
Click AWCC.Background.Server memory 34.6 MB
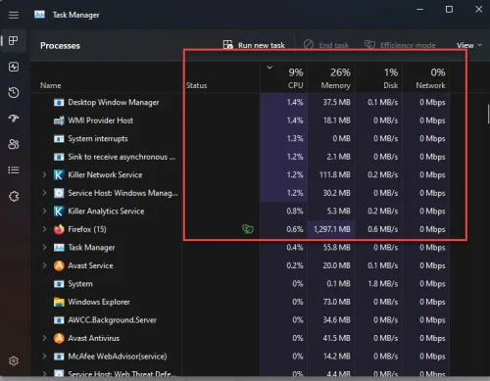click(337, 320)
